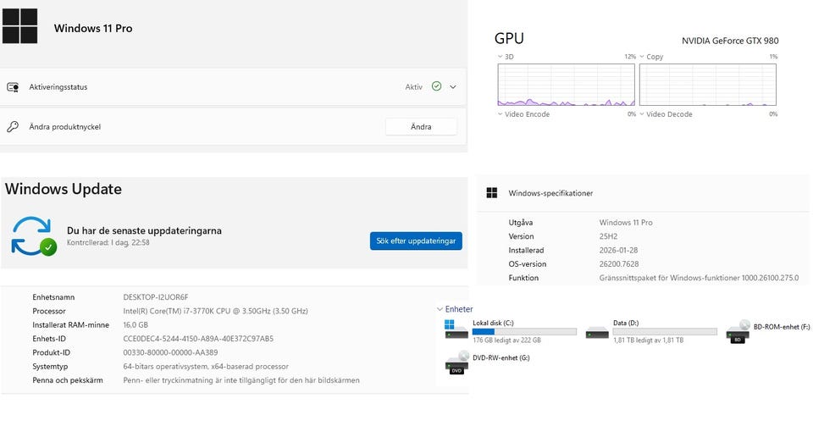Click the Windows-specifikationer logo icon

click(x=491, y=193)
